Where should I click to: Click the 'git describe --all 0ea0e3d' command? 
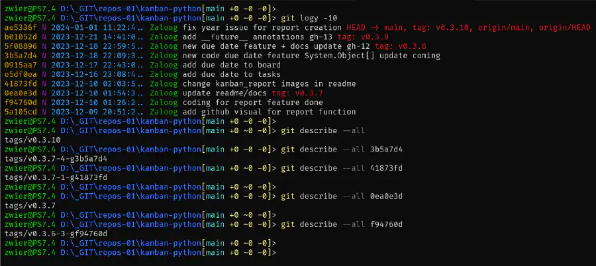(342, 197)
